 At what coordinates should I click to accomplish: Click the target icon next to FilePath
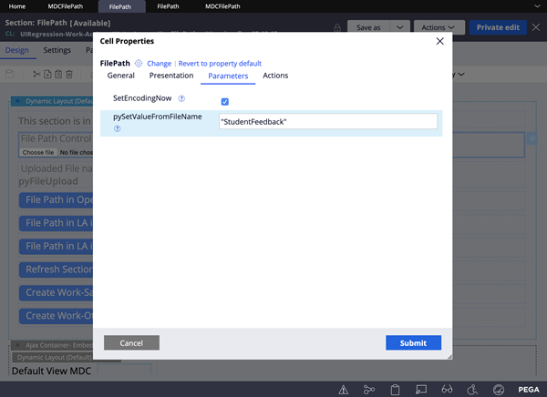pyautogui.click(x=139, y=64)
